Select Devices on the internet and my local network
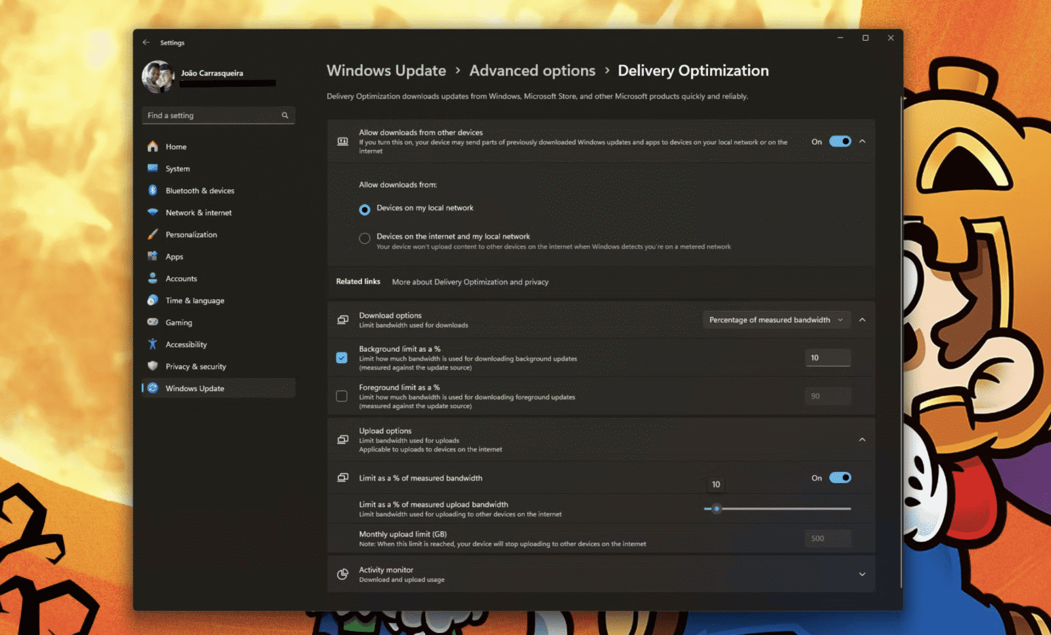This screenshot has width=1051, height=635. pyautogui.click(x=365, y=239)
